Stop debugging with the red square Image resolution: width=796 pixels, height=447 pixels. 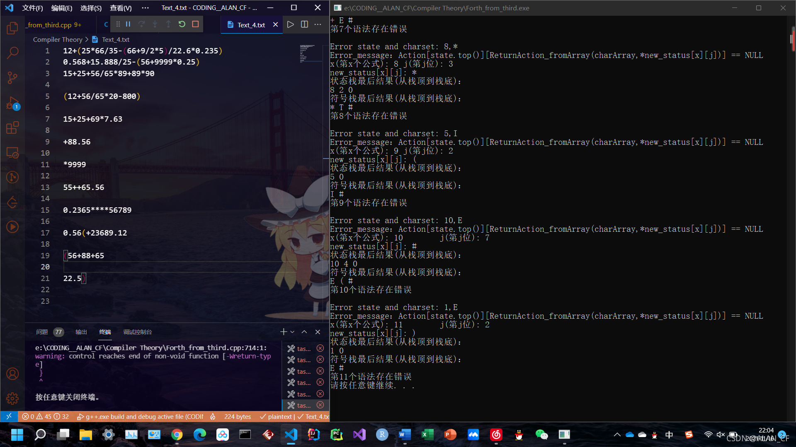[x=196, y=24]
